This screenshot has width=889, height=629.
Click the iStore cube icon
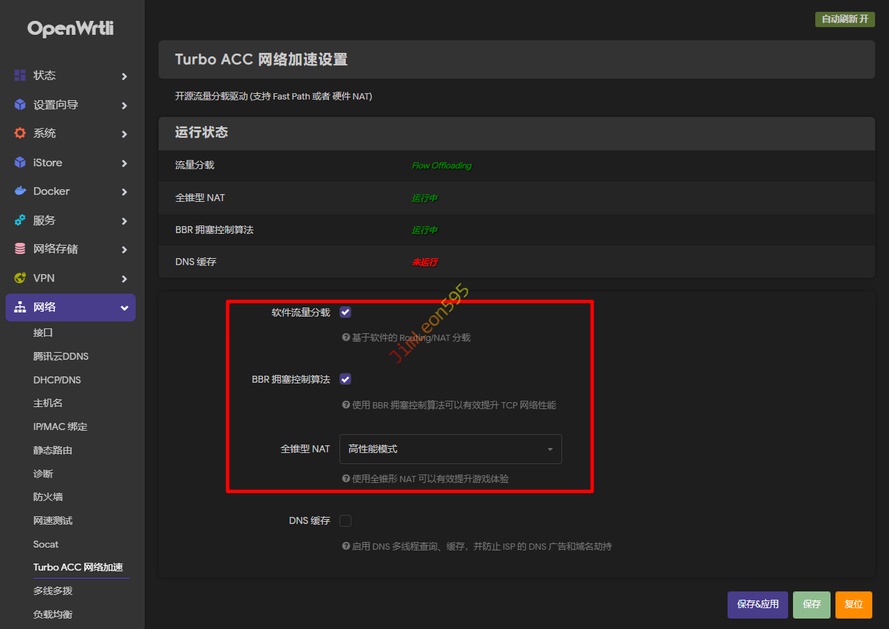pyautogui.click(x=20, y=162)
